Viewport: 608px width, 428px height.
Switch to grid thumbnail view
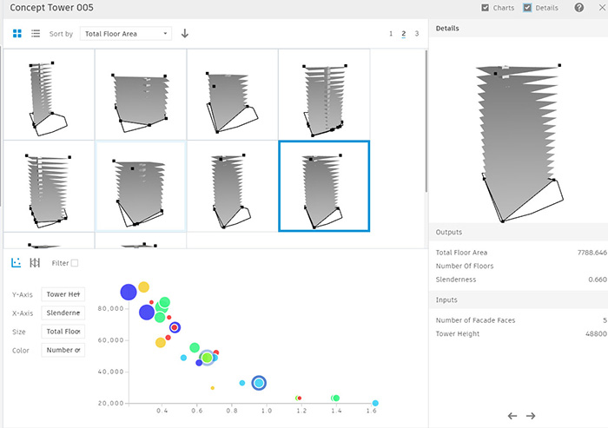(17, 34)
